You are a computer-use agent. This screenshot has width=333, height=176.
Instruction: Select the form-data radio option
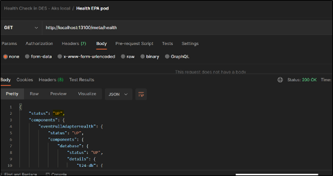(x=27, y=57)
